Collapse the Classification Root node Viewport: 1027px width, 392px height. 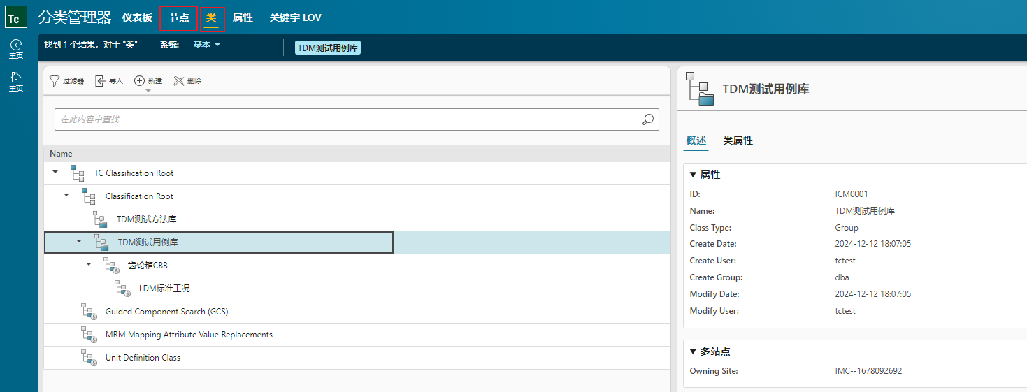[66, 195]
